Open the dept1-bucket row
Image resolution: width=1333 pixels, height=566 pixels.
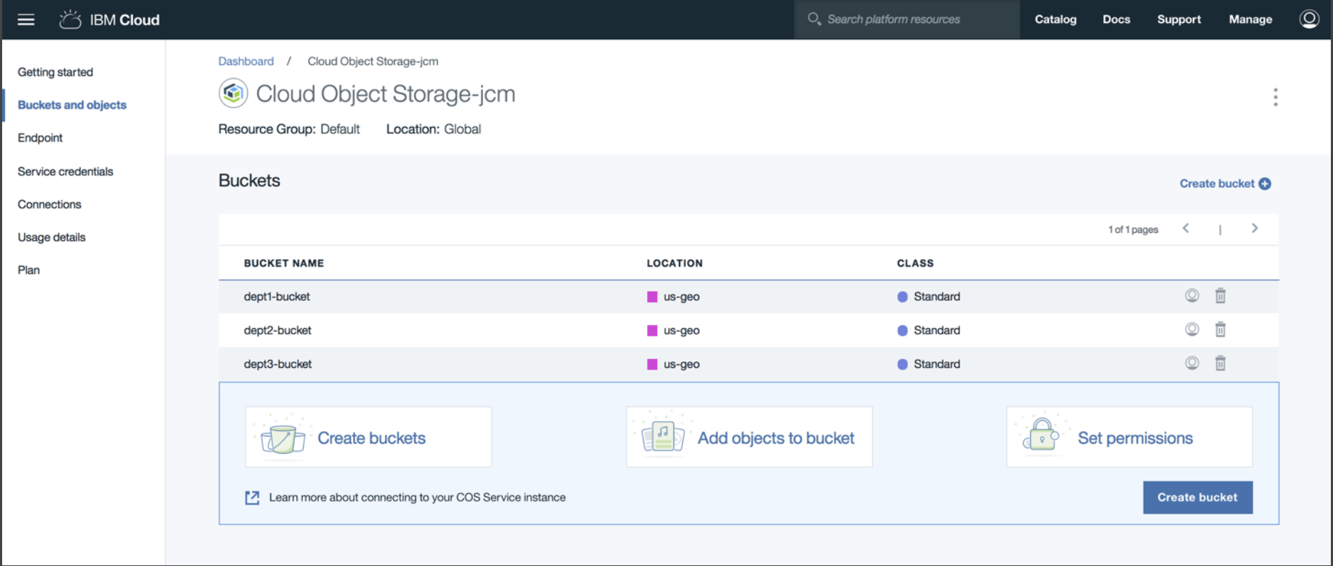click(x=749, y=297)
